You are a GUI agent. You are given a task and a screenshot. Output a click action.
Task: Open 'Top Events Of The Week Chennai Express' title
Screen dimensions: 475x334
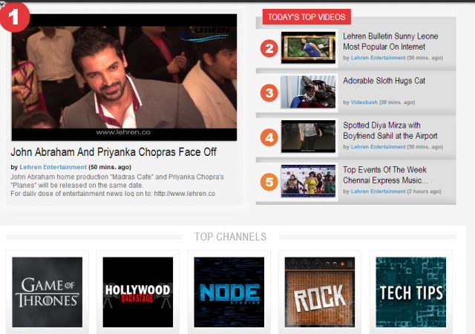385,175
